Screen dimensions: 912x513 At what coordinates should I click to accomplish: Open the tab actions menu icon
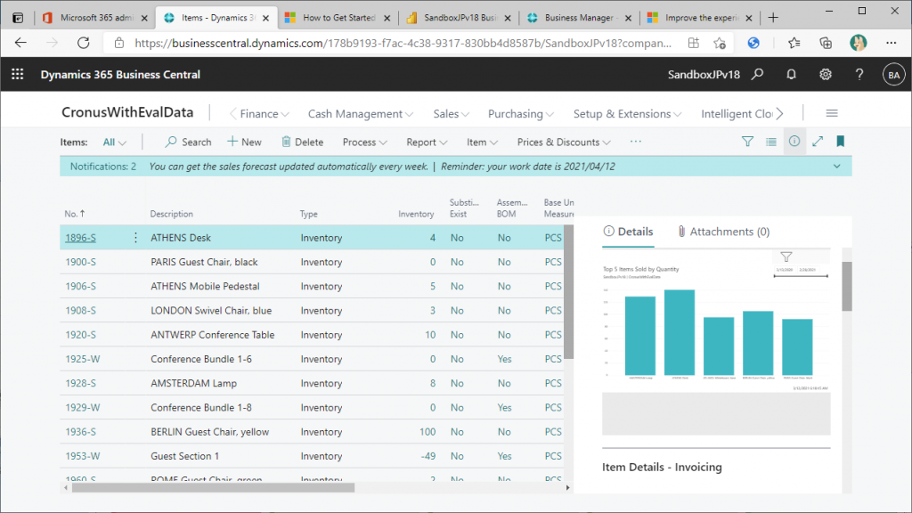tap(18, 18)
